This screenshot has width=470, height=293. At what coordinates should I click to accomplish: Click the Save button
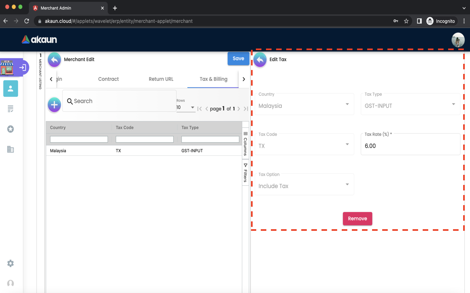click(x=238, y=59)
